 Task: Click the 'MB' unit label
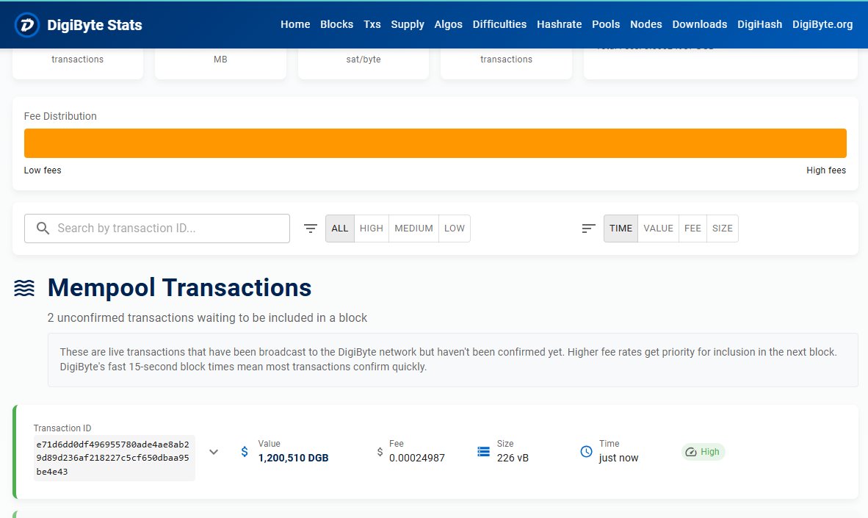click(220, 60)
